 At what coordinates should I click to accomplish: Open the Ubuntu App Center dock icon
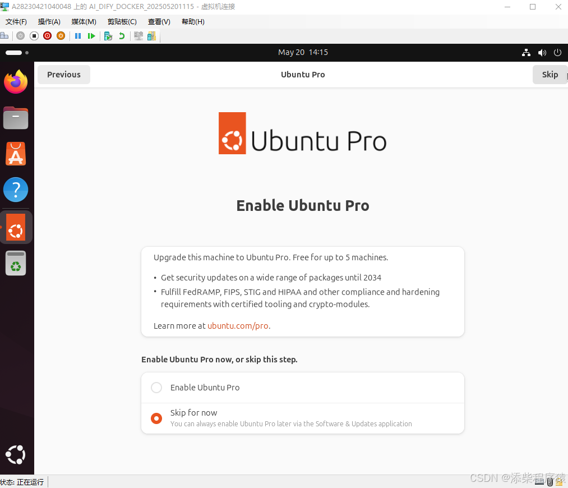coord(16,154)
